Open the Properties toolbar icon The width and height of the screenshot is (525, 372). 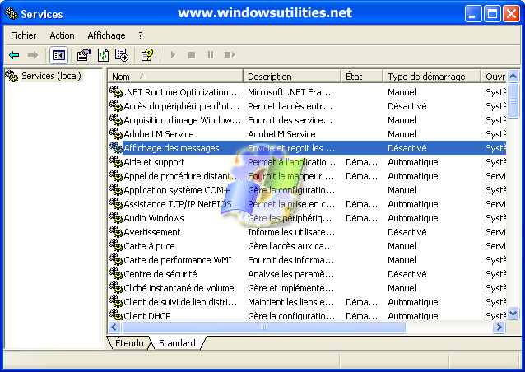tap(83, 55)
